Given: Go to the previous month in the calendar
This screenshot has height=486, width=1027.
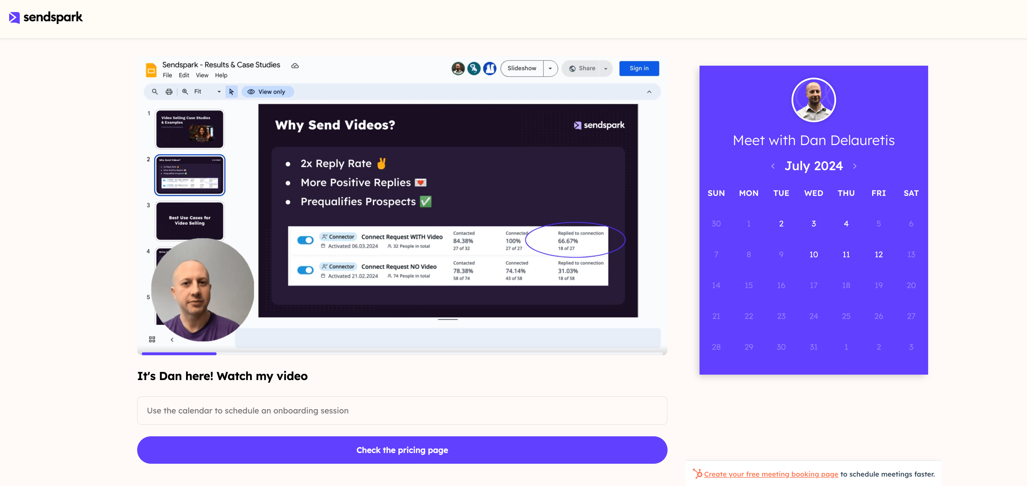Looking at the screenshot, I should coord(773,166).
